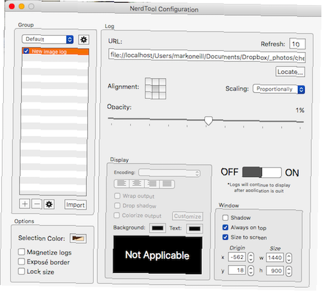The width and height of the screenshot is (322, 292).
Task: Close the NerdTool Configuration window
Action: [12, 6]
